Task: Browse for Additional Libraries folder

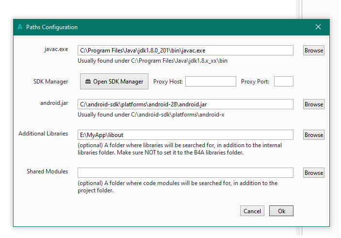Action: click(314, 135)
